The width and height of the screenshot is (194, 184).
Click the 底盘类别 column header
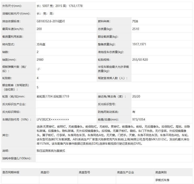click(x=161, y=172)
